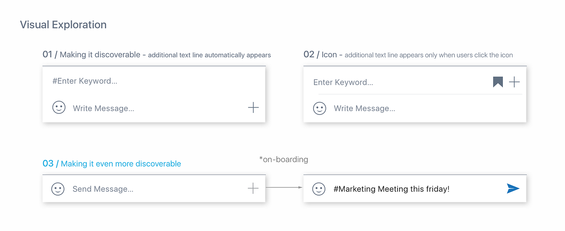The height and width of the screenshot is (231, 565).
Task: Open the emoji picker in panel 02
Action: click(320, 108)
